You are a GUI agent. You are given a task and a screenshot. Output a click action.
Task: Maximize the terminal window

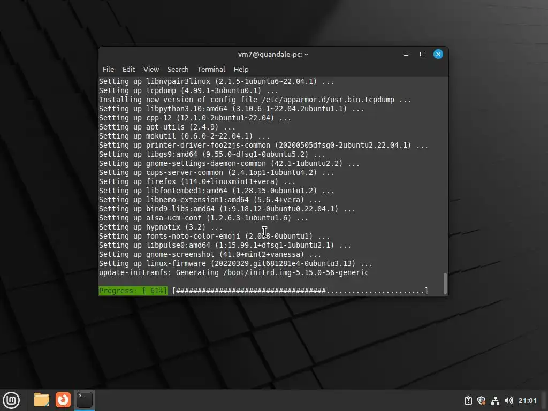(x=422, y=54)
